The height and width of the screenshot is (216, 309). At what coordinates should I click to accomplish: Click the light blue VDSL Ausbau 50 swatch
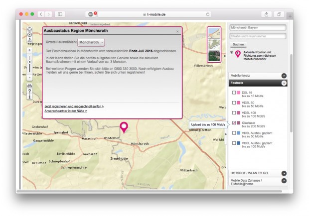[x=238, y=133]
